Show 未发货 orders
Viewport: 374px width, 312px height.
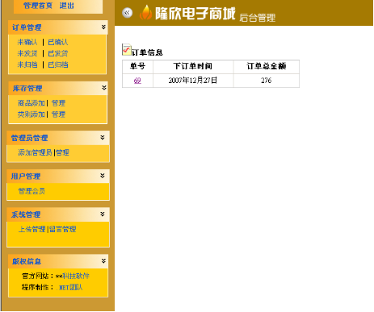27,53
